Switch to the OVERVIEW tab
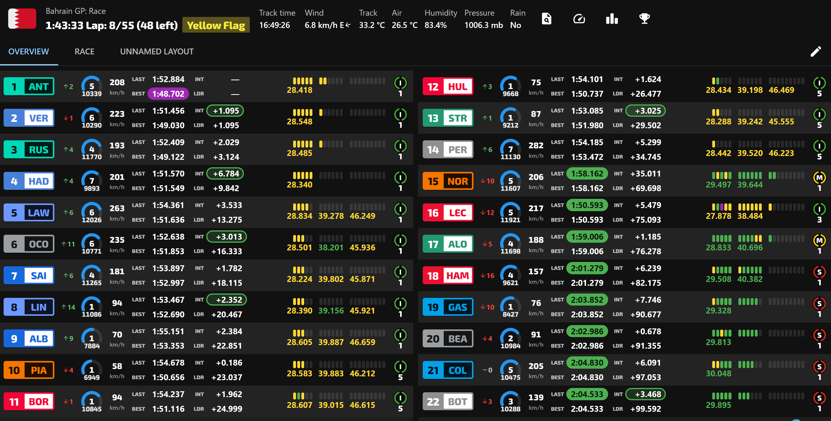Viewport: 831px width, 421px height. coord(29,52)
